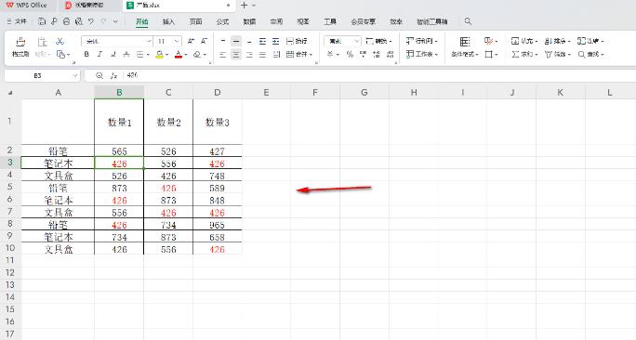Toggle Align Left horizontal alignment
The height and width of the screenshot is (340, 636).
pyautogui.click(x=222, y=54)
